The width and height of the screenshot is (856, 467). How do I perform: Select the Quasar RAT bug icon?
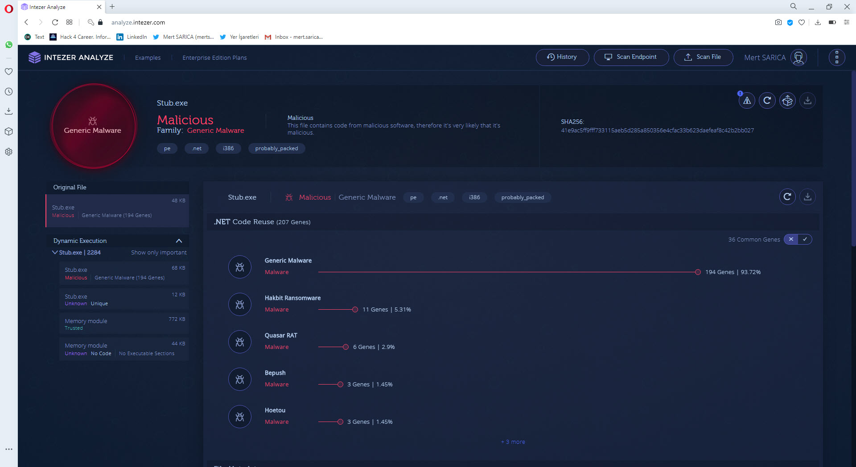pyautogui.click(x=240, y=342)
